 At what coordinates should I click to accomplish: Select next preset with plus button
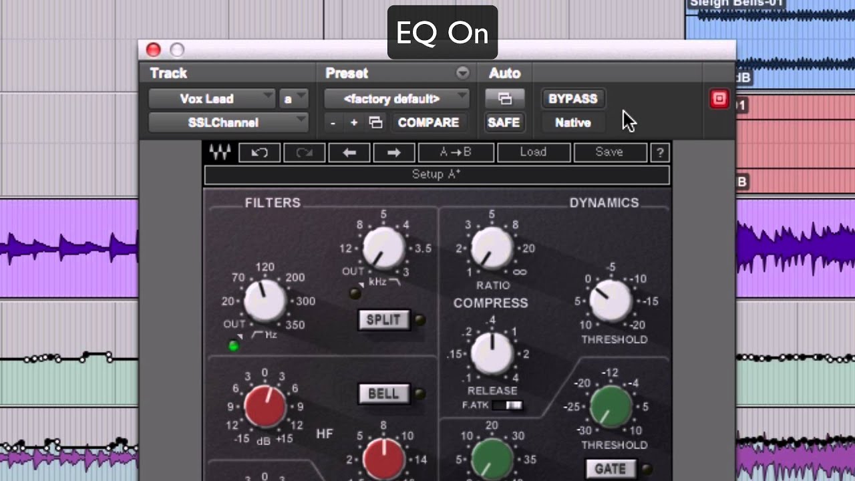click(354, 123)
